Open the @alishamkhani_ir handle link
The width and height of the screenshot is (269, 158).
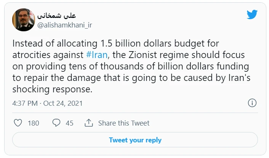[64, 25]
